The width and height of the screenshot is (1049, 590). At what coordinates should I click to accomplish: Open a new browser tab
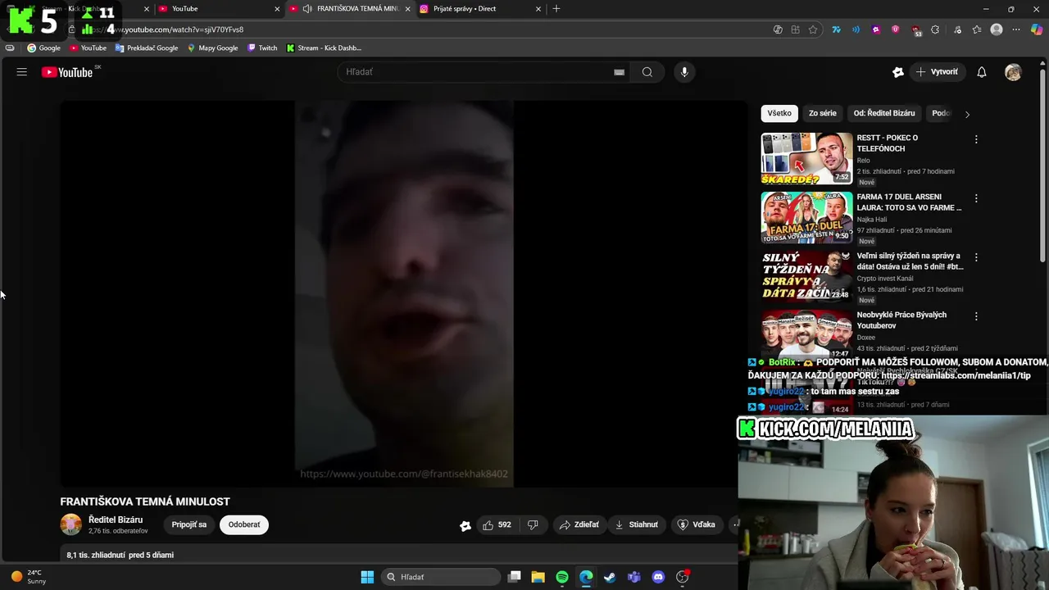(x=556, y=9)
